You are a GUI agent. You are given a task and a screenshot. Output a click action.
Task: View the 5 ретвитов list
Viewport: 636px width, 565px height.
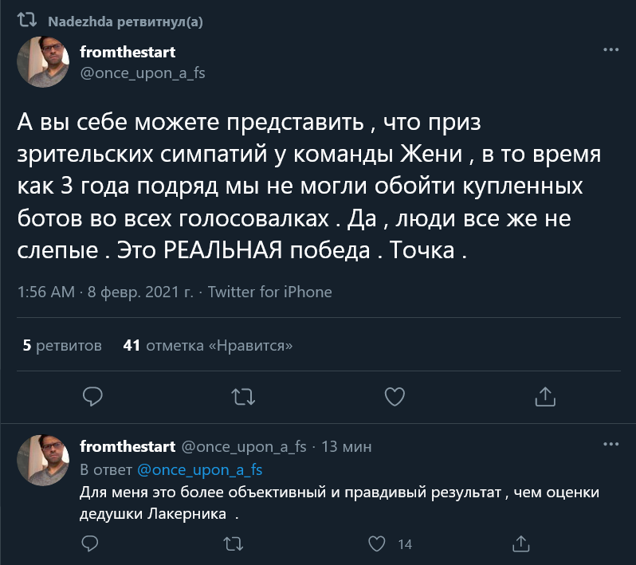(x=62, y=346)
